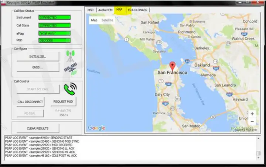Open the ERA GLONASS tab
Screen dimensions: 266x167
tap(137, 10)
